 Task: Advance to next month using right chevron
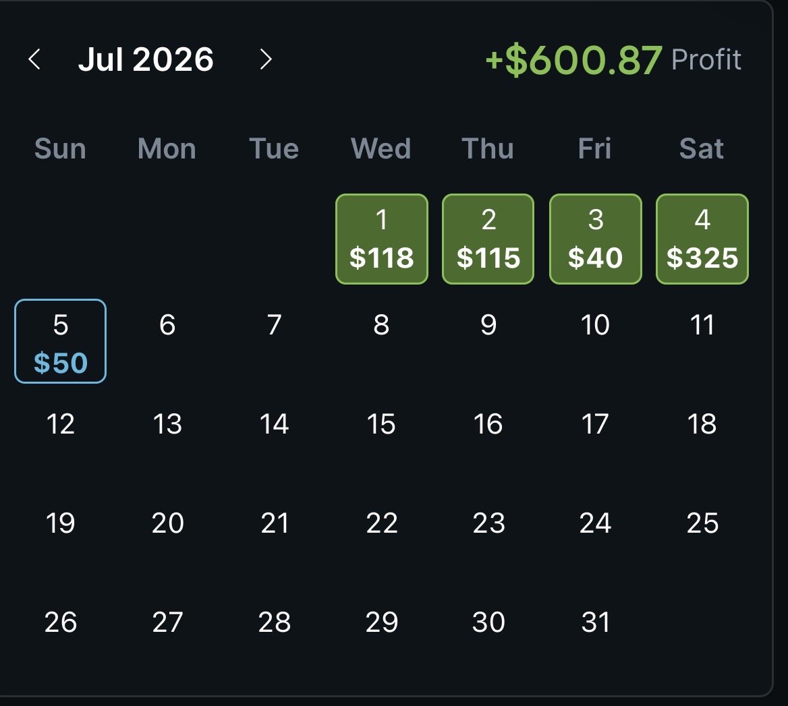(x=265, y=59)
